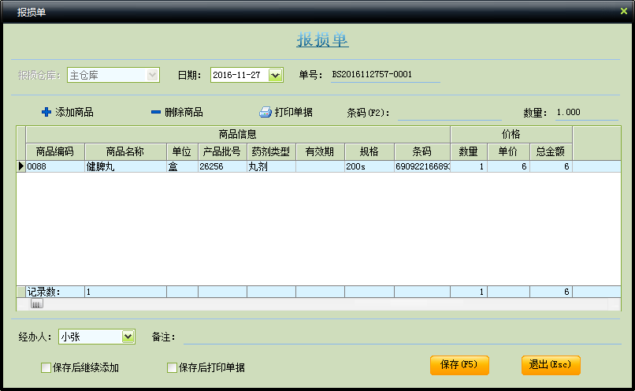This screenshot has height=391, width=635.
Task: Enable 保存后继续添加 checkbox
Action: pyautogui.click(x=46, y=367)
